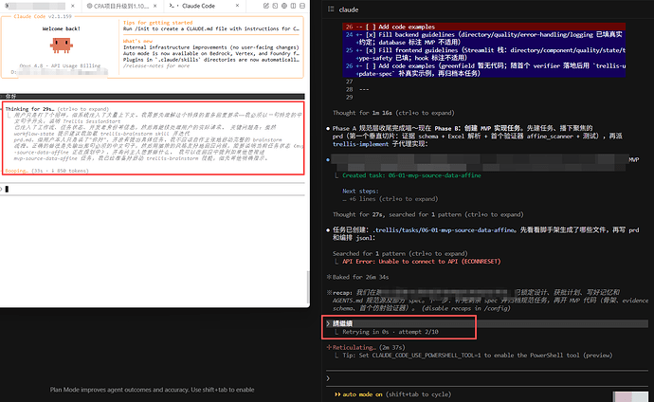Expand the '+6 lines' collapsed output
Screen dimensions: 654x402
click(390, 199)
